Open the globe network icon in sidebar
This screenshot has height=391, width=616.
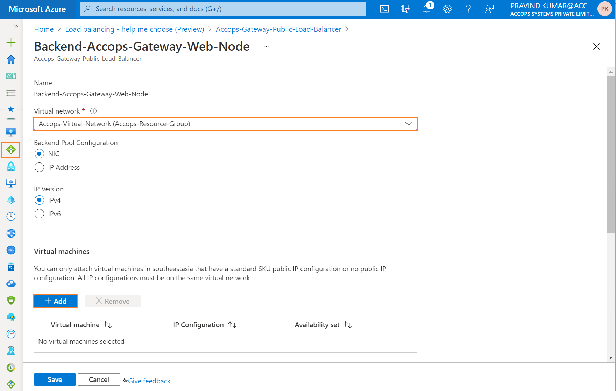tap(11, 233)
